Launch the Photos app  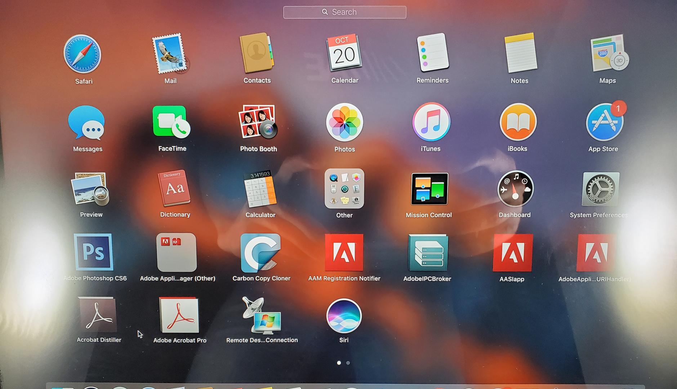pos(344,122)
